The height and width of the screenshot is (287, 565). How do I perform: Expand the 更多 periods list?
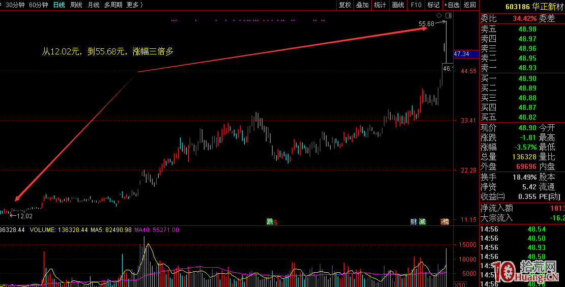(x=134, y=5)
